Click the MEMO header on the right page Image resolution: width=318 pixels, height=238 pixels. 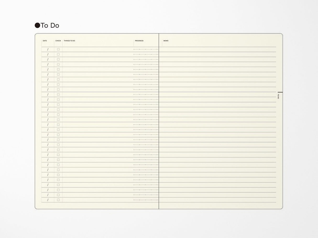point(166,41)
